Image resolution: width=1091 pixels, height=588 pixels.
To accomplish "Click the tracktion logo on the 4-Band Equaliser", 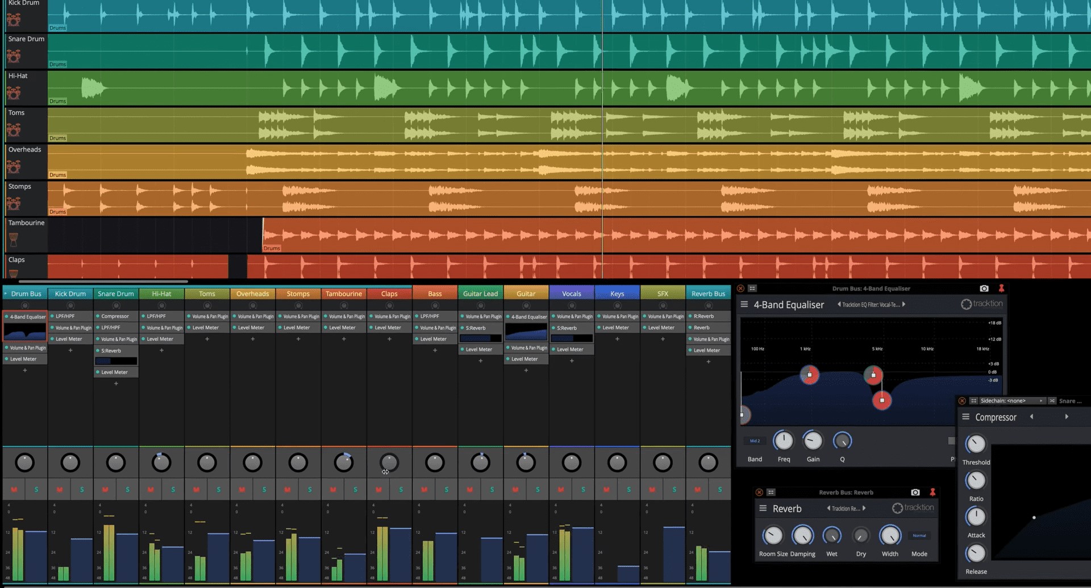I will pos(982,304).
